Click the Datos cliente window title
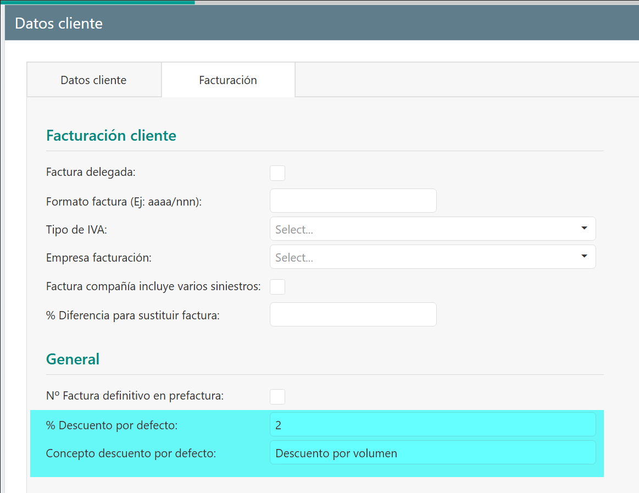Screen dimensions: 639x493 (59, 24)
